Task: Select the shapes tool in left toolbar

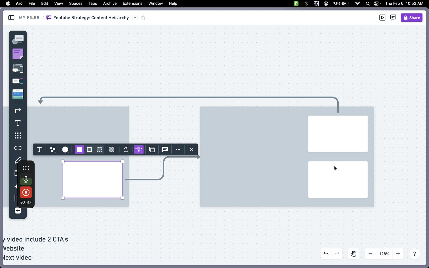Action: pyautogui.click(x=18, y=40)
